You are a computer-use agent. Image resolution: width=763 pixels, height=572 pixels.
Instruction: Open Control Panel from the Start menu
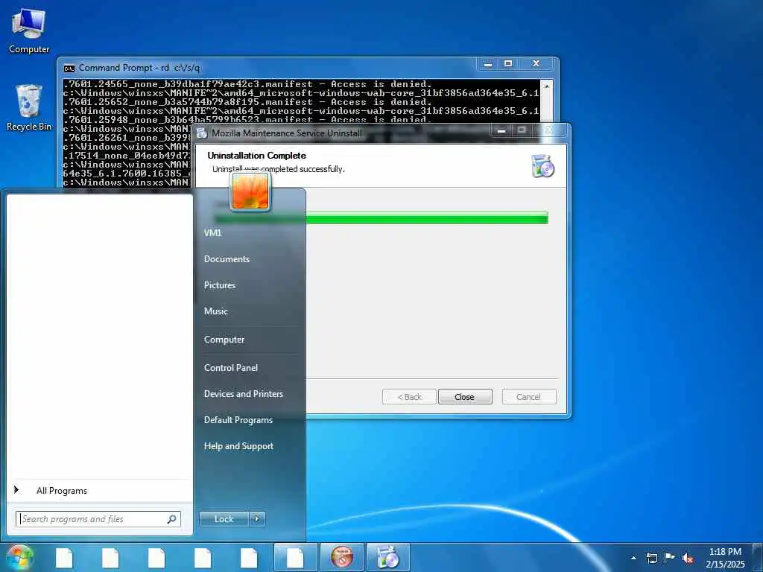231,368
